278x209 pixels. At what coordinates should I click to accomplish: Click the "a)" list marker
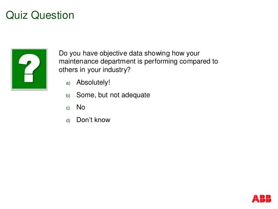point(68,83)
